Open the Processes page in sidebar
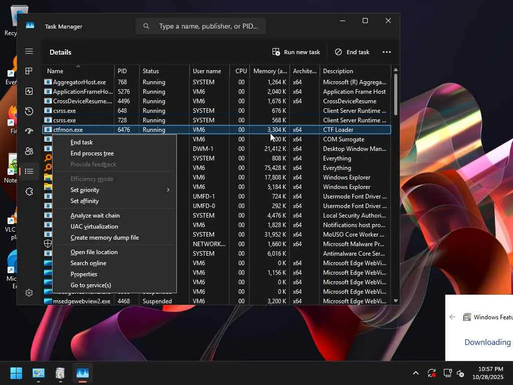The height and width of the screenshot is (385, 513). [x=29, y=71]
